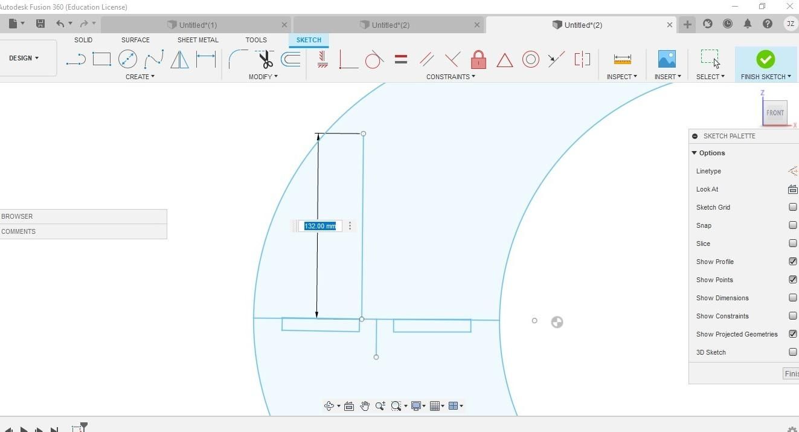799x432 pixels.
Task: Click the Insert Image icon
Action: pyautogui.click(x=667, y=59)
